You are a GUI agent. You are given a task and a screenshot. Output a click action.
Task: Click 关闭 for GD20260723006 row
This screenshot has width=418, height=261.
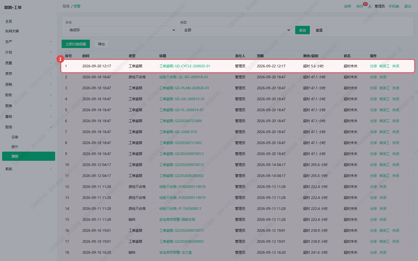(396, 121)
